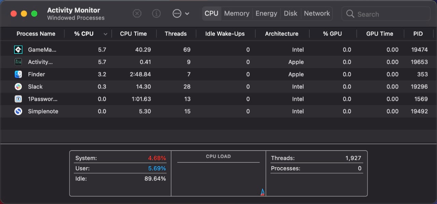Switch to the CPU tab

211,14
